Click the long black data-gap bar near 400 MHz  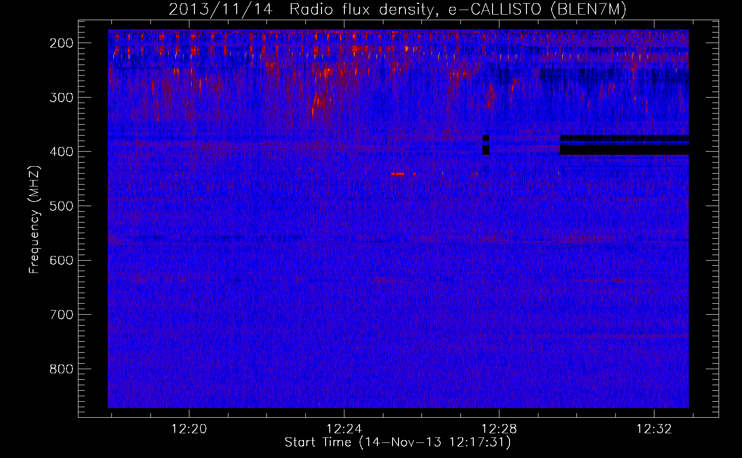(624, 150)
